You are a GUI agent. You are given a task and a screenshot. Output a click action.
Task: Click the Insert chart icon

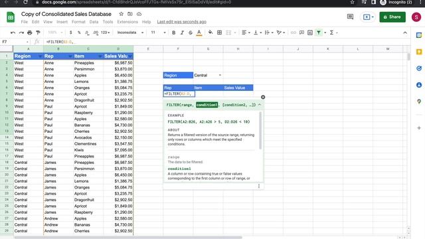310,33
